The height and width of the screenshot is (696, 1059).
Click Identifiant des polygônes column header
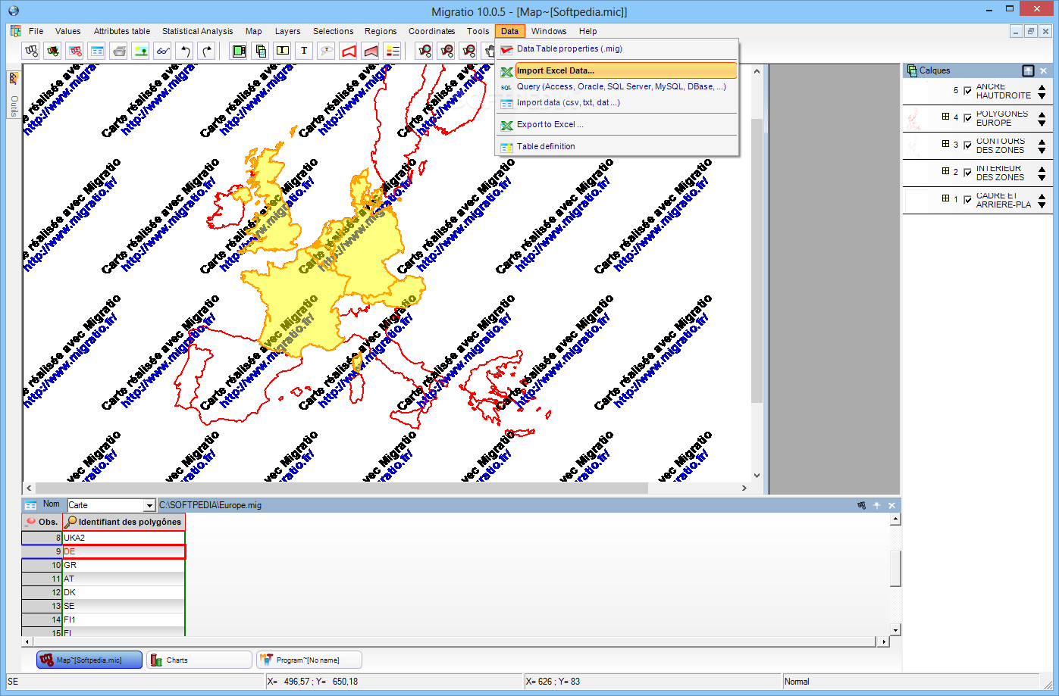(124, 522)
